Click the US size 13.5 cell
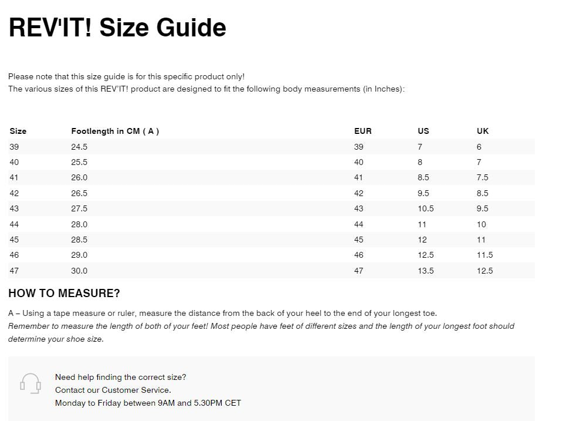The image size is (573, 421). [x=426, y=271]
